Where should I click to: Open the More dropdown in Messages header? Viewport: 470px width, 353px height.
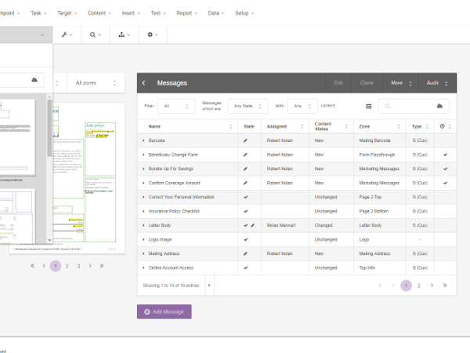401,83
